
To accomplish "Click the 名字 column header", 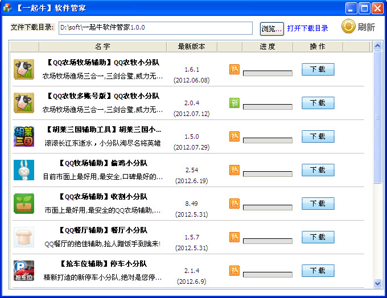I will (102, 47).
